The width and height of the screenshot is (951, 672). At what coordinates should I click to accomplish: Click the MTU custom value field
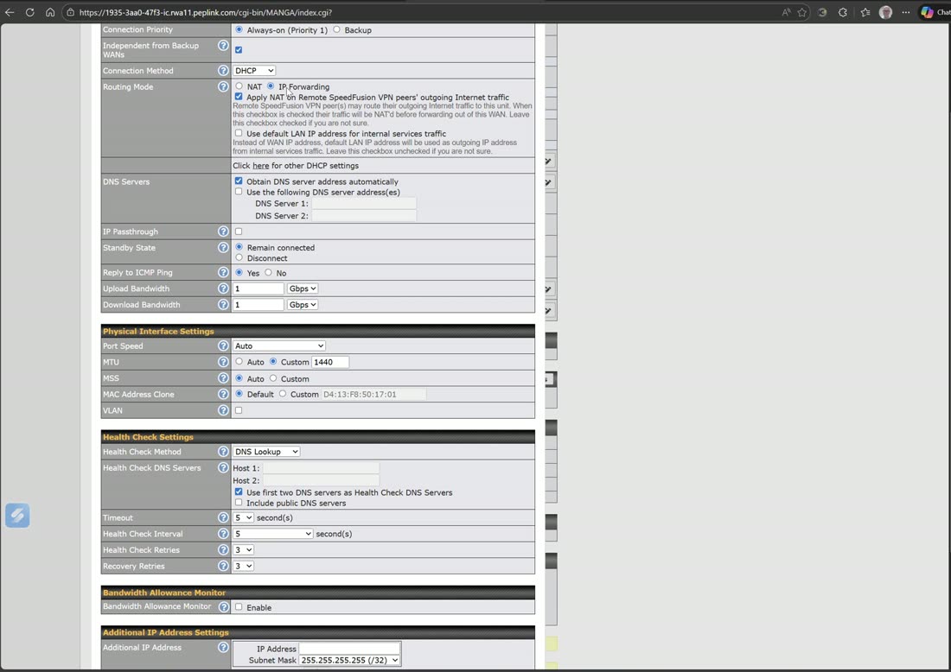pyautogui.click(x=330, y=362)
